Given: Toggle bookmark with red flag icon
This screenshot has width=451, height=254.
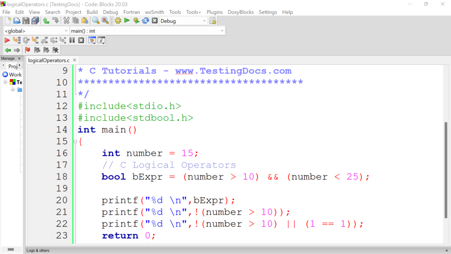Looking at the screenshot, I should pyautogui.click(x=27, y=50).
